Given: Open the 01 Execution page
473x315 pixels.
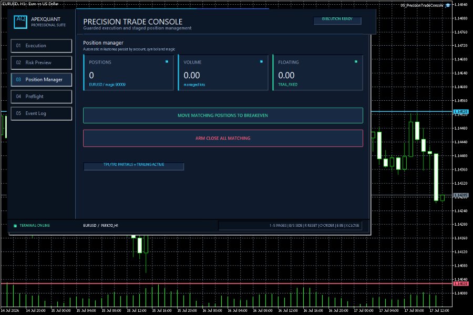Looking at the screenshot, I should (x=42, y=46).
